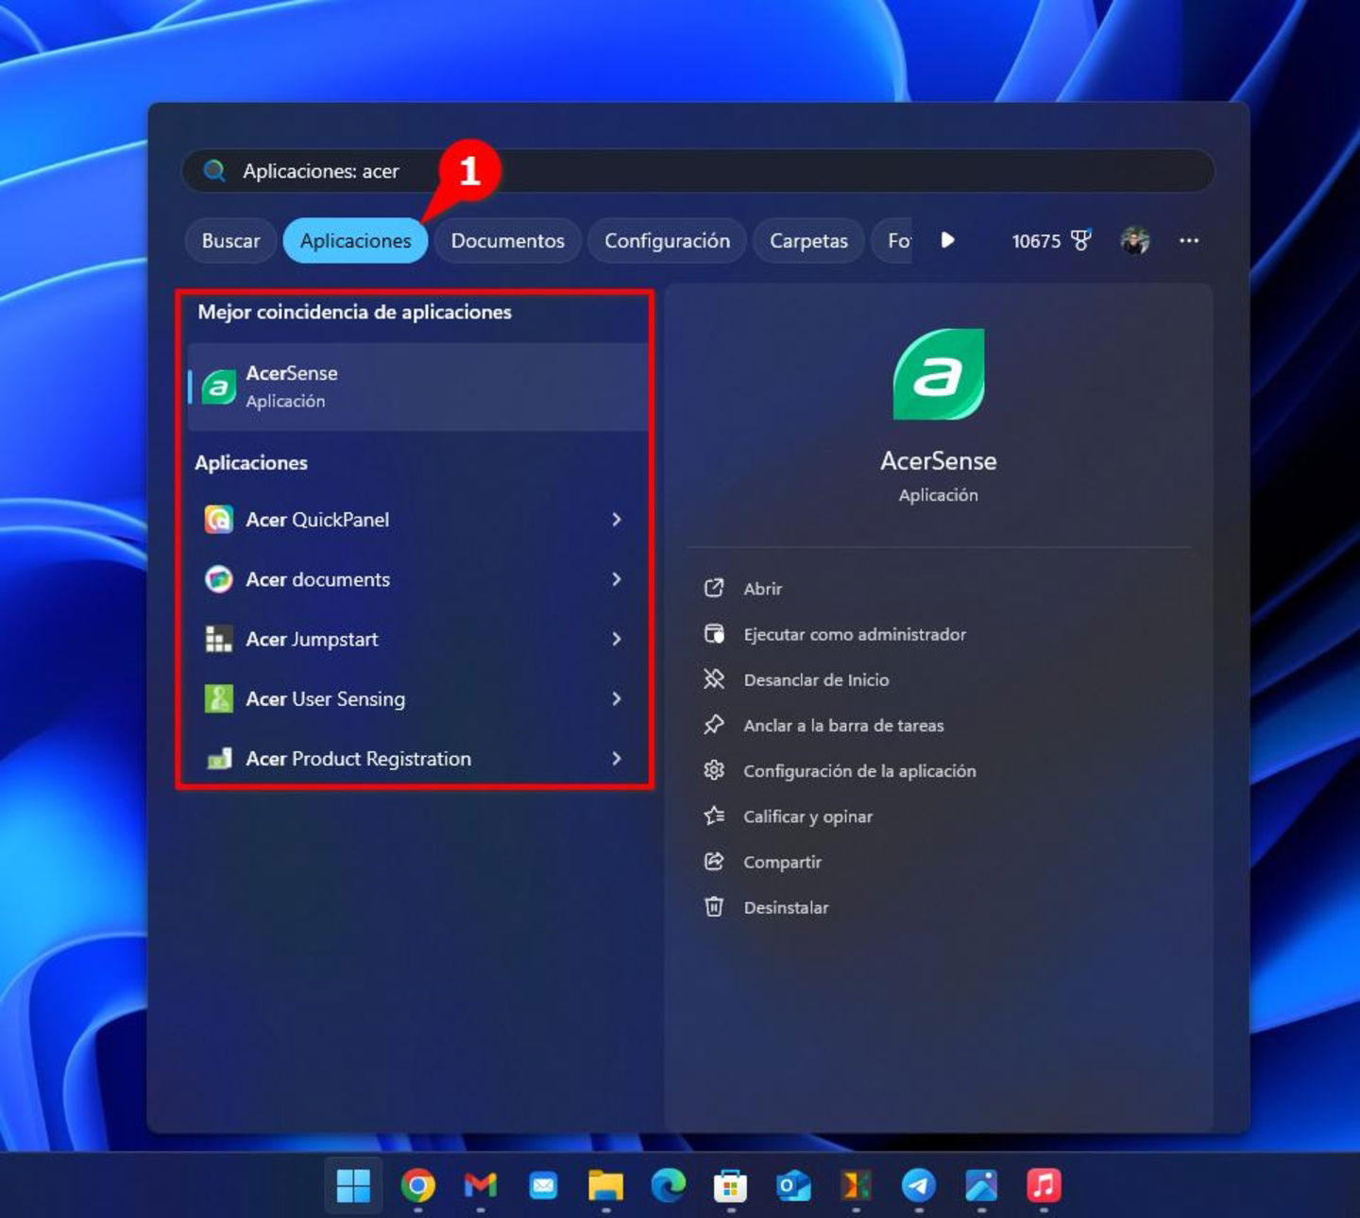Open Telegram from taskbar
Screen dimensions: 1360x1218
(918, 1185)
